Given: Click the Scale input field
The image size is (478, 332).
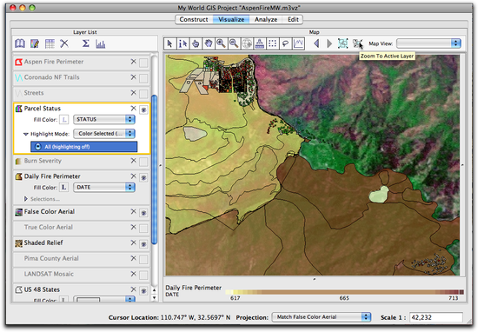Looking at the screenshot, I should pyautogui.click(x=436, y=317).
